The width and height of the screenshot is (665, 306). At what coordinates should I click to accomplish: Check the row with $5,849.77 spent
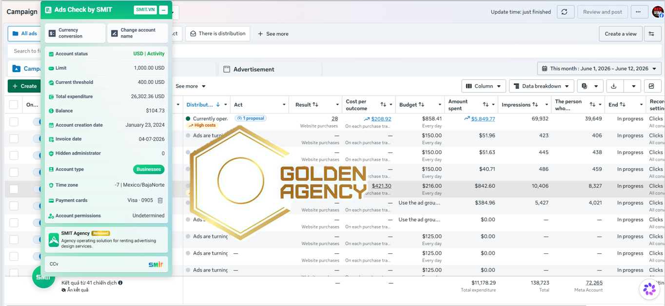(x=14, y=122)
